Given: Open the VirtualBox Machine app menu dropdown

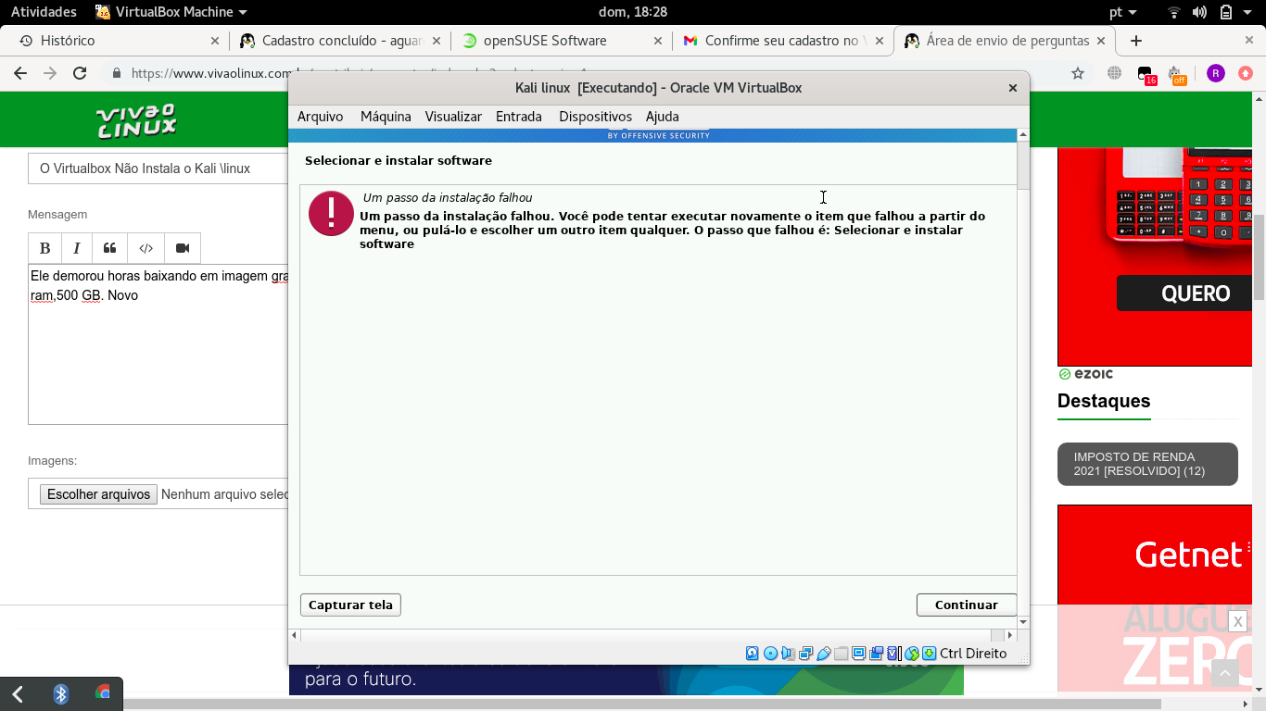Looking at the screenshot, I should 171,12.
